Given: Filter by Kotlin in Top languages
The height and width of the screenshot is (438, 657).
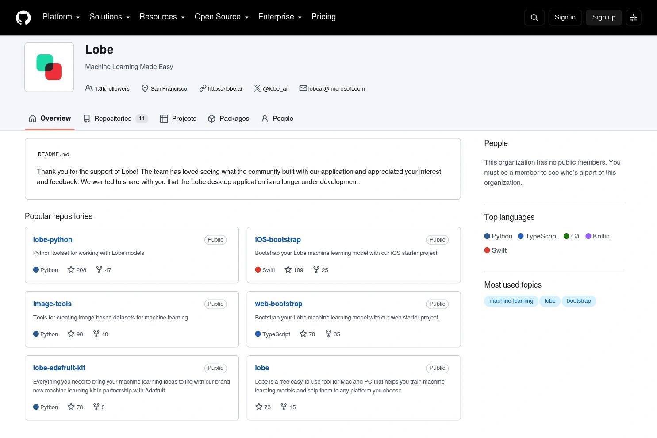Looking at the screenshot, I should click(x=597, y=236).
